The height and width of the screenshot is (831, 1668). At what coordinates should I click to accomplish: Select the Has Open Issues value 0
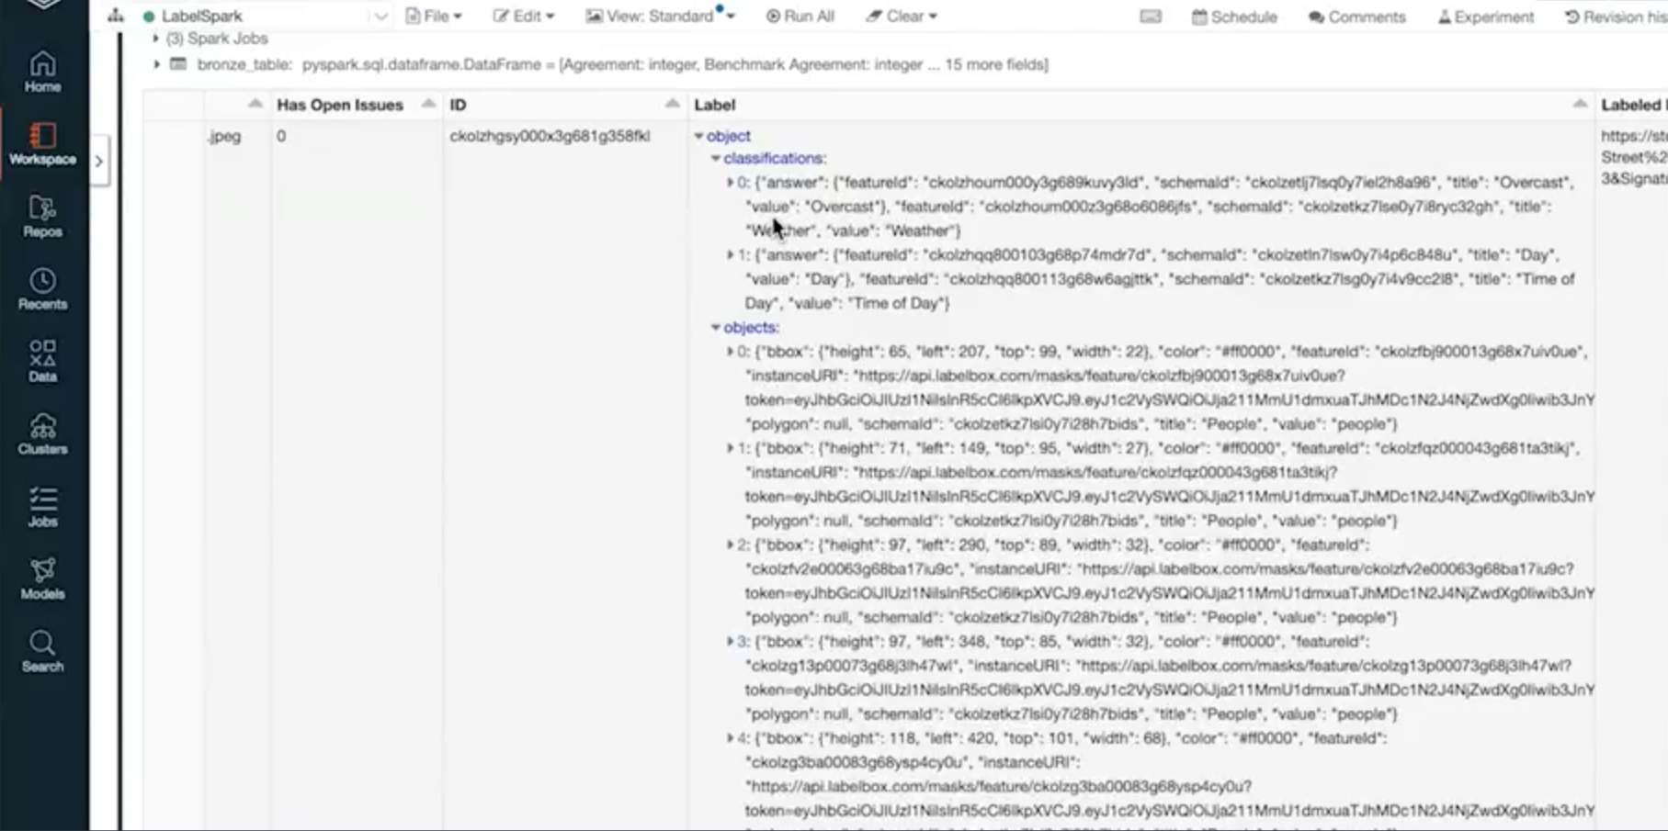pyautogui.click(x=281, y=136)
